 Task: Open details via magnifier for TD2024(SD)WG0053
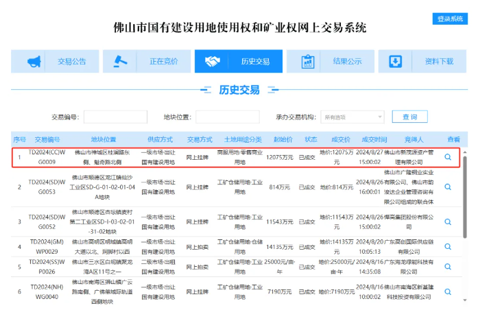click(x=448, y=186)
